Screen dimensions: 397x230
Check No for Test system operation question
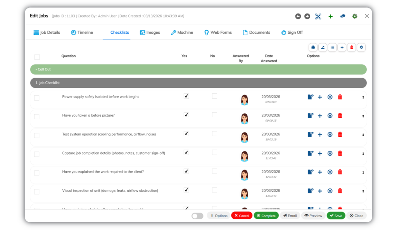pyautogui.click(x=214, y=134)
